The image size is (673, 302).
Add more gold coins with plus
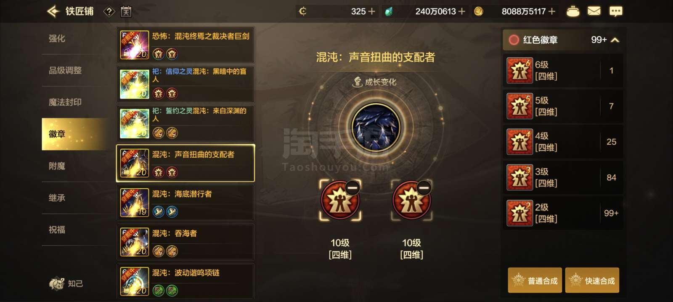[x=552, y=11]
